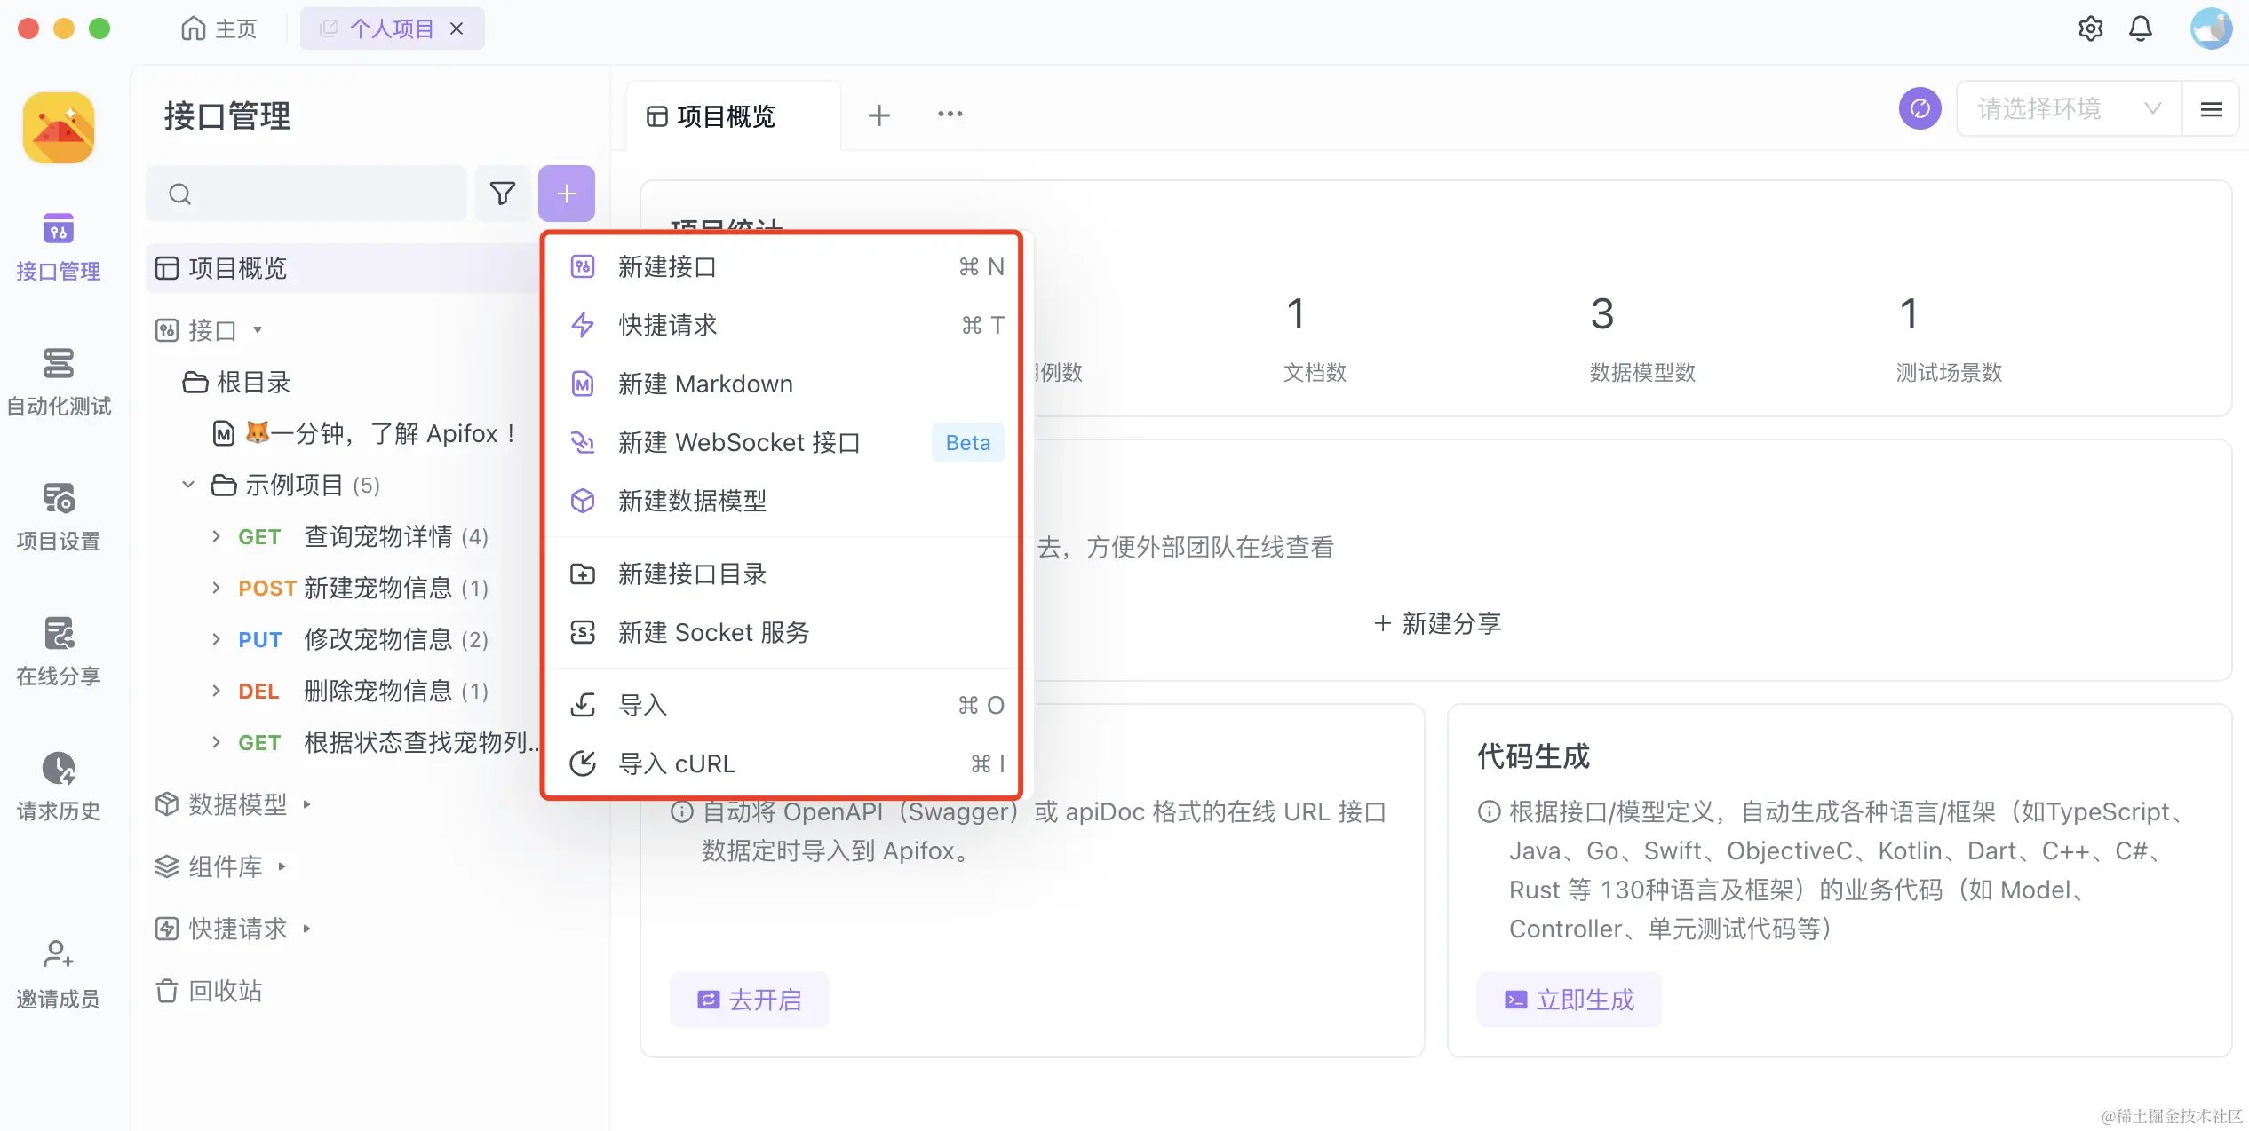The image size is (2249, 1131).
Task: Select 修改宠物信息 interface
Action: point(378,639)
